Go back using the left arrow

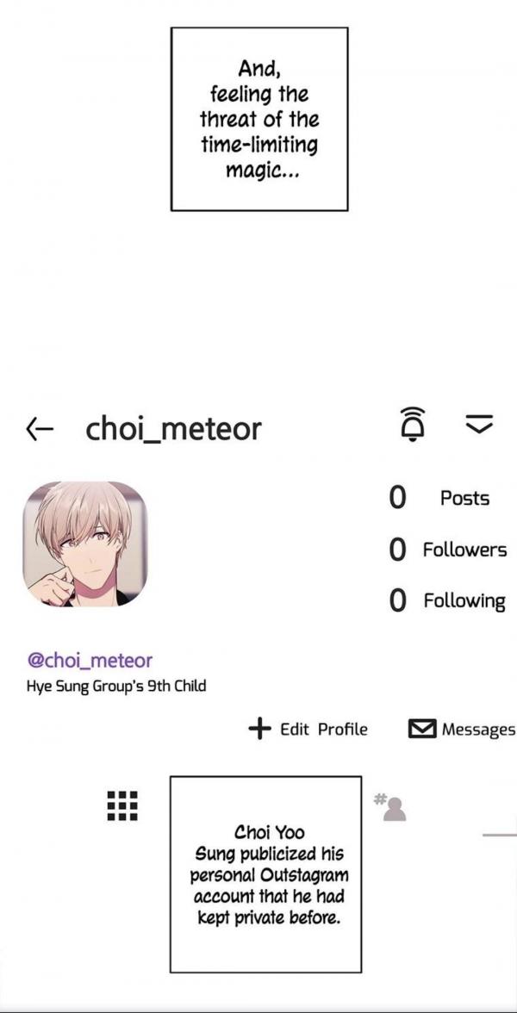39,428
